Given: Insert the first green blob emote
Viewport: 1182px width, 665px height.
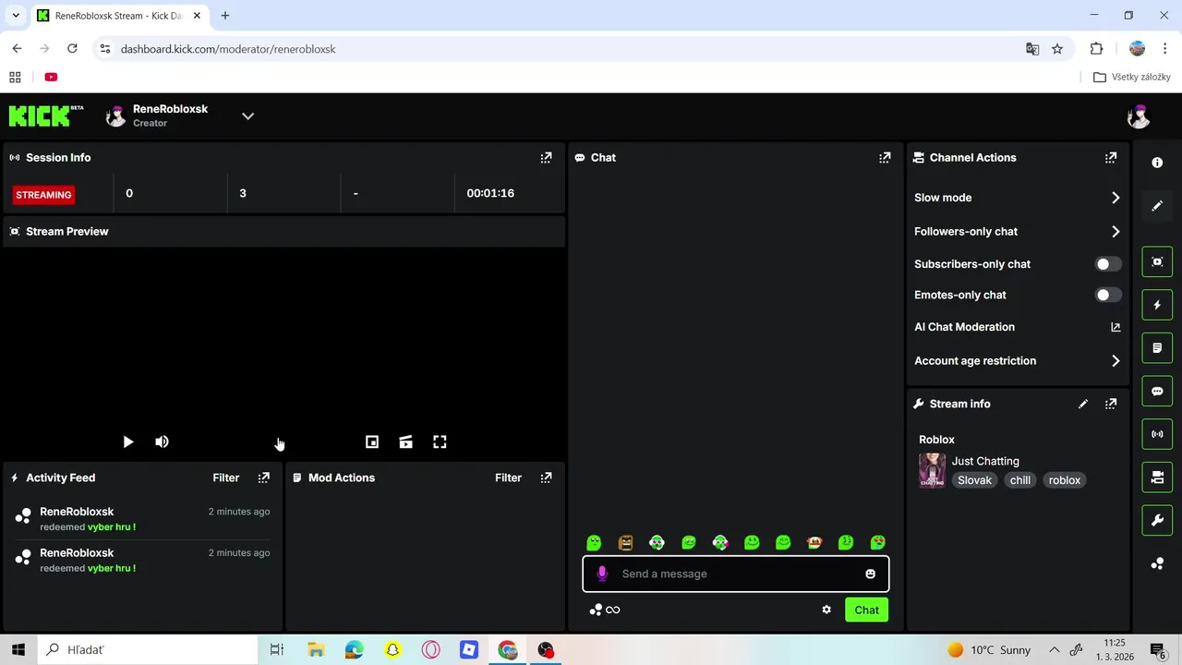Looking at the screenshot, I should pos(594,543).
